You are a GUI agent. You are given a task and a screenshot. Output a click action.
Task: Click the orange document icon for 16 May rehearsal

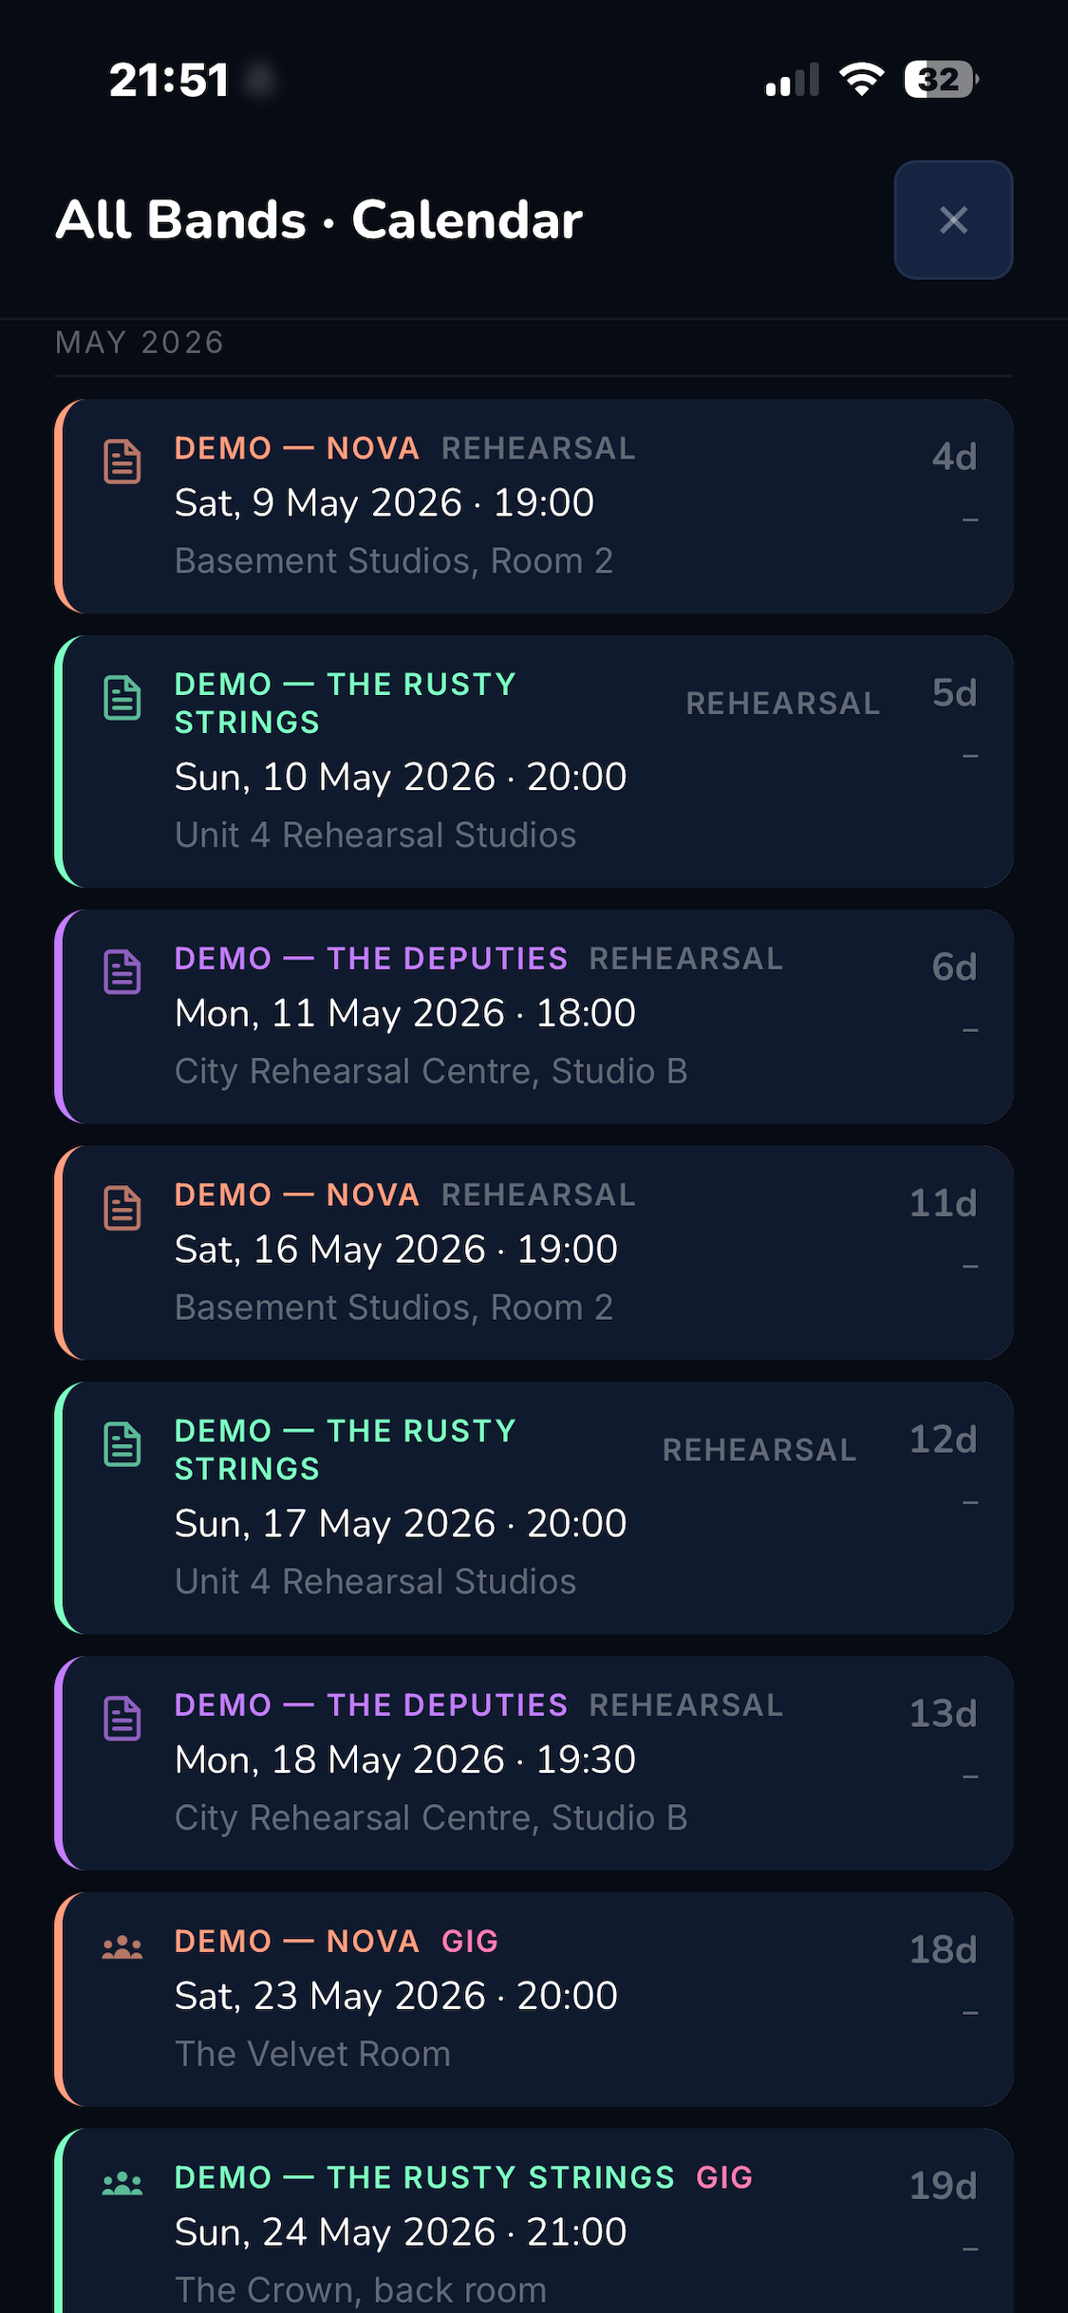[x=122, y=1208]
